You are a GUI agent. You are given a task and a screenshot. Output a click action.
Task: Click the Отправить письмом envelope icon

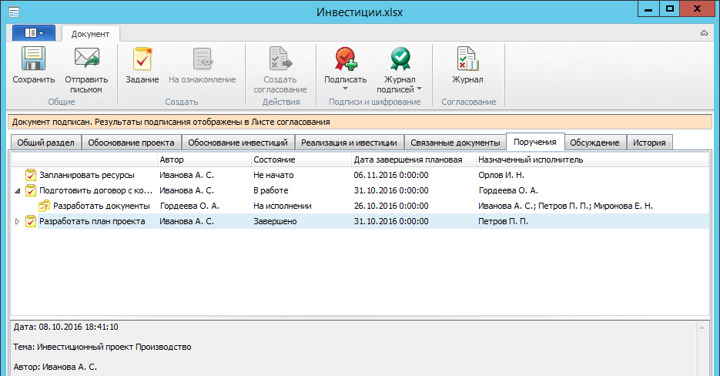point(86,59)
